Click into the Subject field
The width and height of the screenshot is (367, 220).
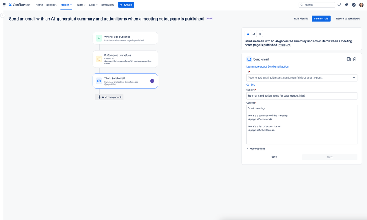(x=302, y=96)
